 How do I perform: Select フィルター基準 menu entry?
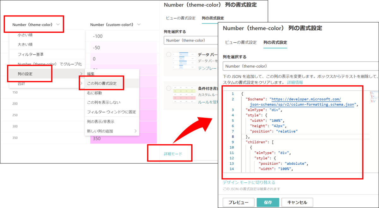pos(31,54)
